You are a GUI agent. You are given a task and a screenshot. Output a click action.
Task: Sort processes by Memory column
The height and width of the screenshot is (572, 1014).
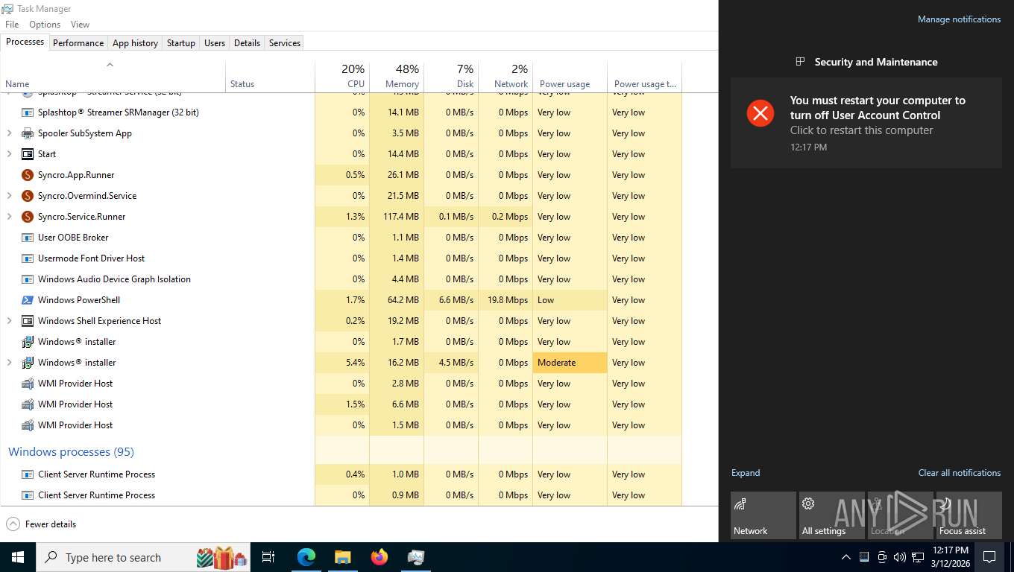[x=397, y=76]
